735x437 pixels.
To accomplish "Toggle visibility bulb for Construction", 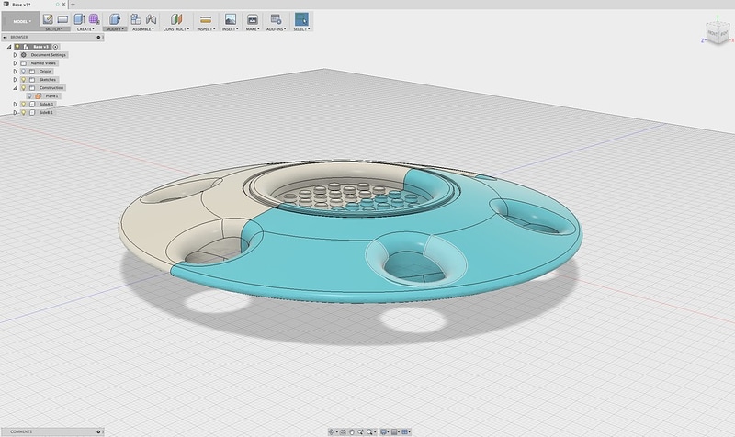I will (24, 87).
